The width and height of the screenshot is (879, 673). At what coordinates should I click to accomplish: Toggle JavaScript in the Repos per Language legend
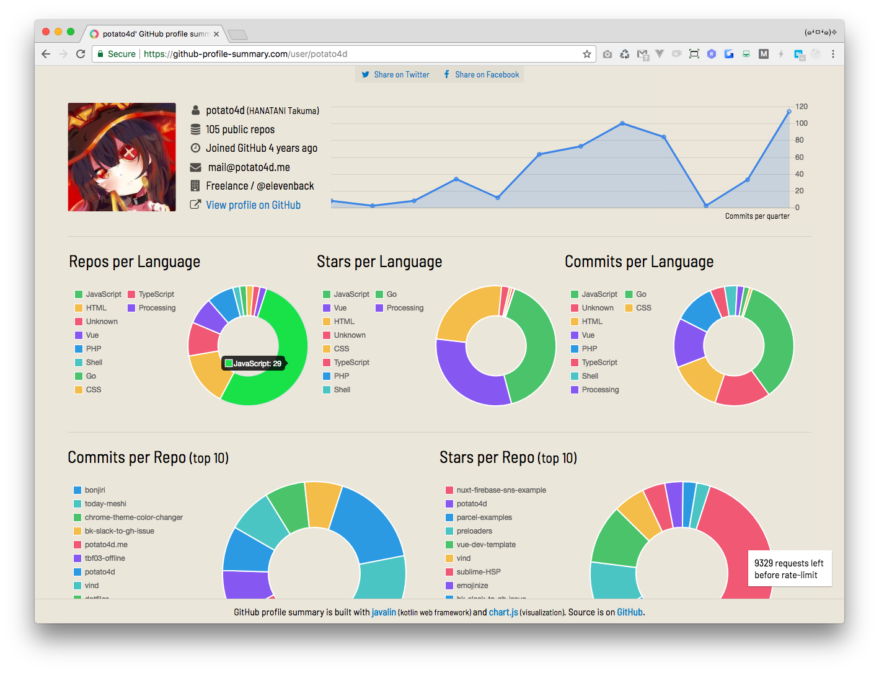click(104, 294)
